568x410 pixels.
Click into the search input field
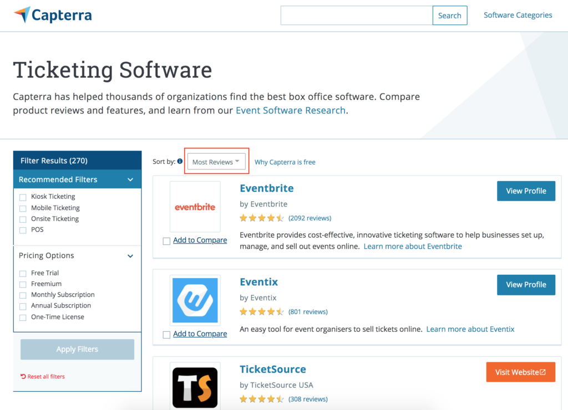pyautogui.click(x=356, y=16)
